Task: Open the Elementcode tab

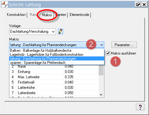Action: pos(79,15)
